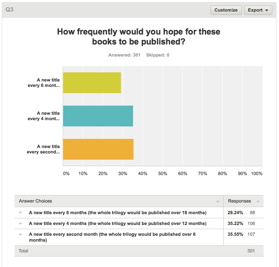This screenshot has width=279, height=267.
Task: Click the Customize button
Action: 226,10
